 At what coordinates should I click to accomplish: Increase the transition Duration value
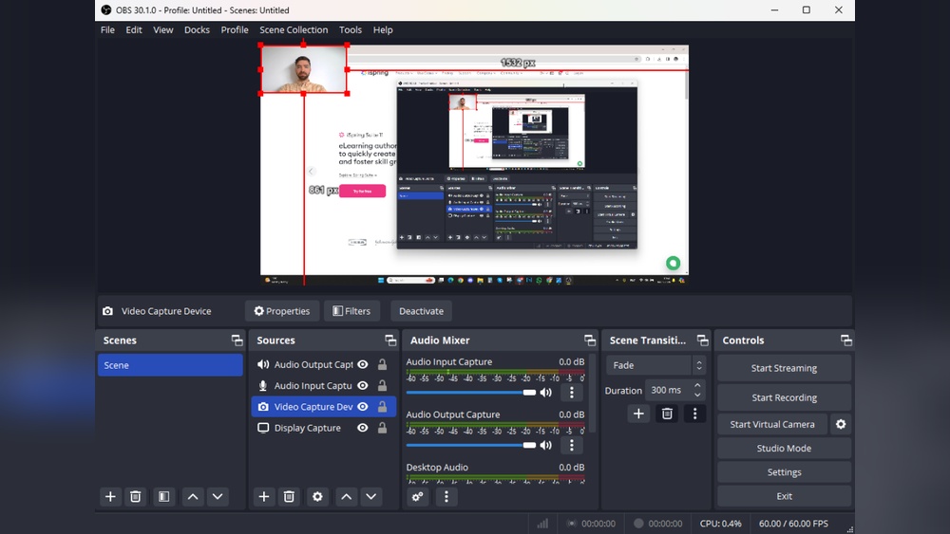pos(698,385)
